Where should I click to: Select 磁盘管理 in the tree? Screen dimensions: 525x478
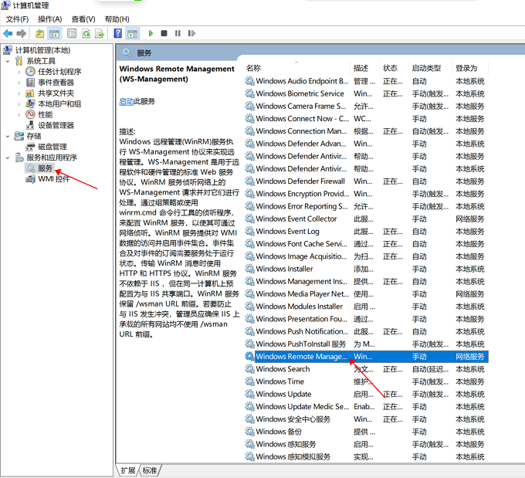[x=52, y=147]
